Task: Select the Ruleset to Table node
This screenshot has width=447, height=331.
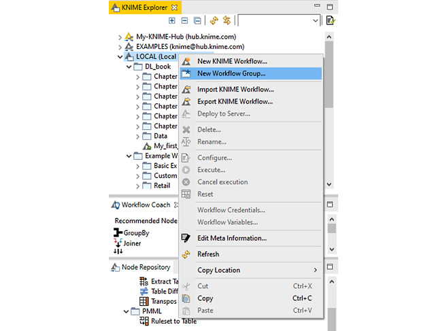Action: 168,321
